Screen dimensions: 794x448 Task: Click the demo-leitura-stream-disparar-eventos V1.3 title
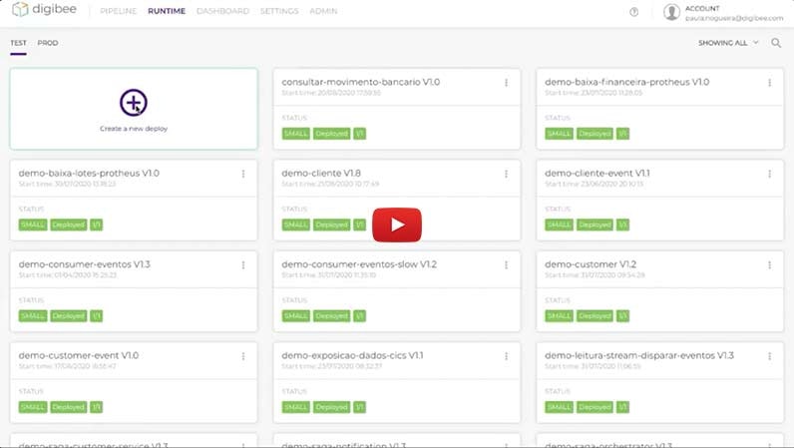point(639,356)
